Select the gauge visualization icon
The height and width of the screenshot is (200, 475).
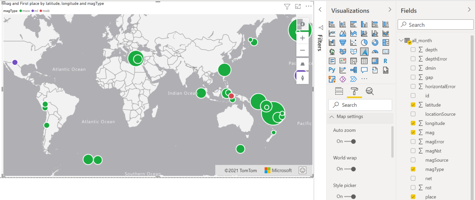click(375, 52)
